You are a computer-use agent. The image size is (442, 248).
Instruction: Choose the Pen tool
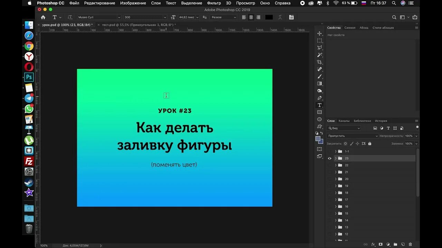[319, 97]
